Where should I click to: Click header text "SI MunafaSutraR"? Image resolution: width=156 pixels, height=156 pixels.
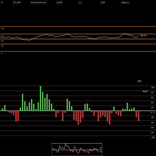[38, 2]
